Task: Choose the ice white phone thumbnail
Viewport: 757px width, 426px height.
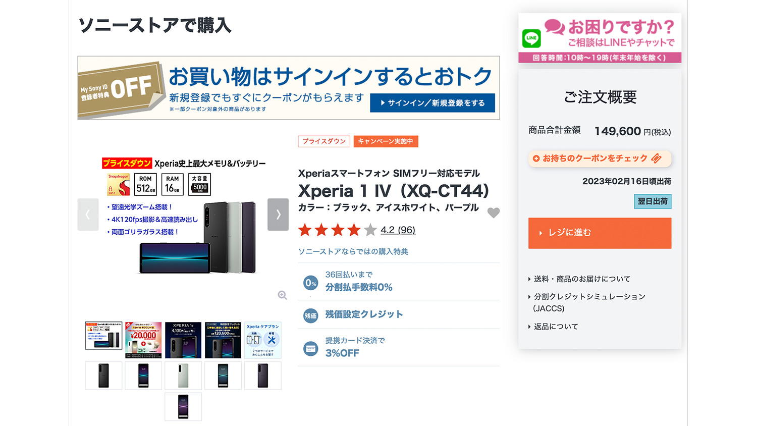Action: (x=183, y=376)
